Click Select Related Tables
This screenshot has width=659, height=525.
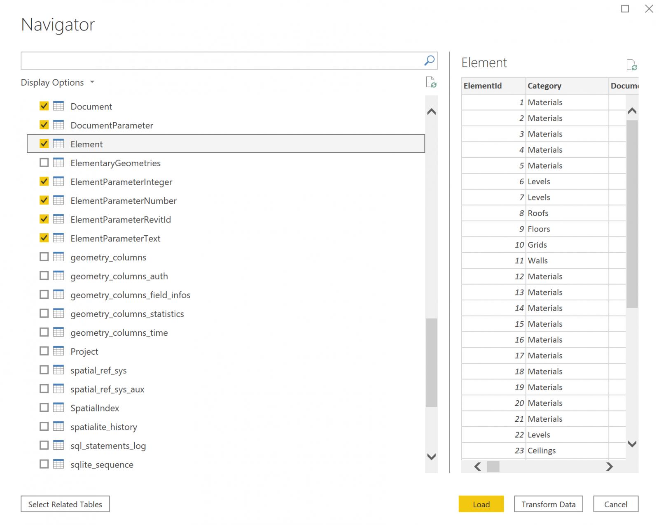pyautogui.click(x=65, y=504)
